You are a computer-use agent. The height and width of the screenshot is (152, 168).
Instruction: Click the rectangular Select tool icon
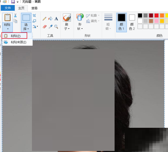point(26,17)
